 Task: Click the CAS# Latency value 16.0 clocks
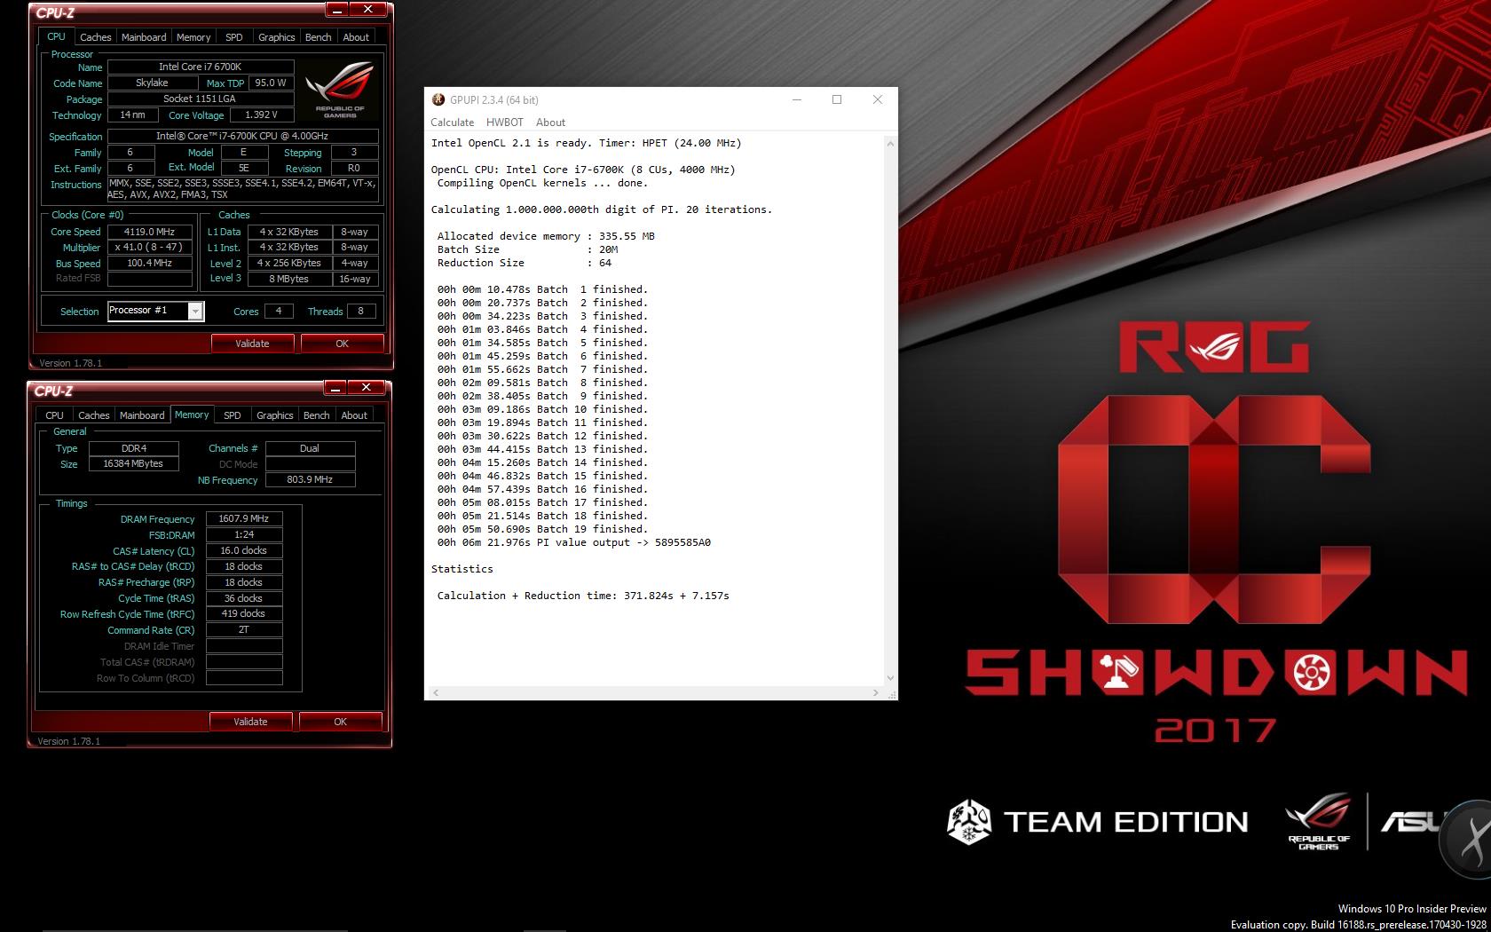pos(244,551)
